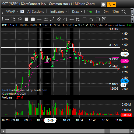Click the VWAP toolbar grip handle
The image size is (134, 134).
(x=2, y=12)
